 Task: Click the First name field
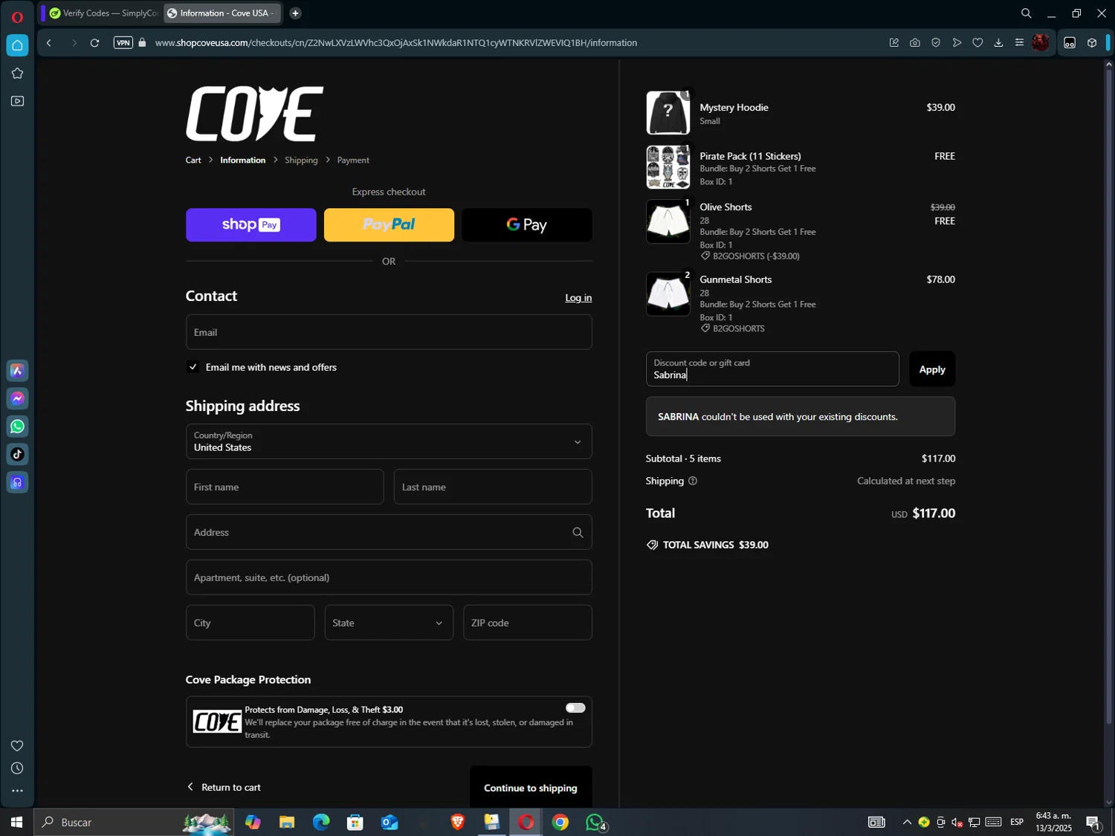[x=285, y=487]
